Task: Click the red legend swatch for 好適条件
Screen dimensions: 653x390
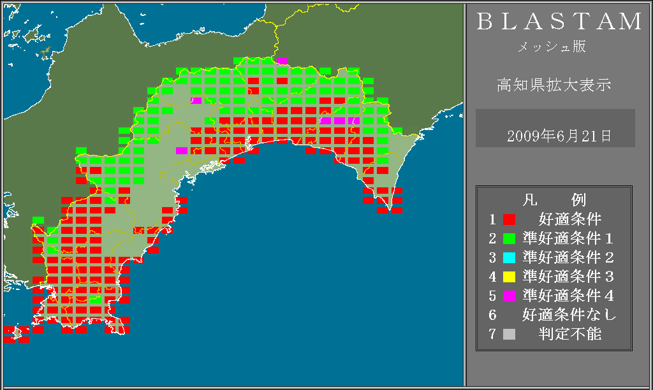Action: click(x=509, y=219)
